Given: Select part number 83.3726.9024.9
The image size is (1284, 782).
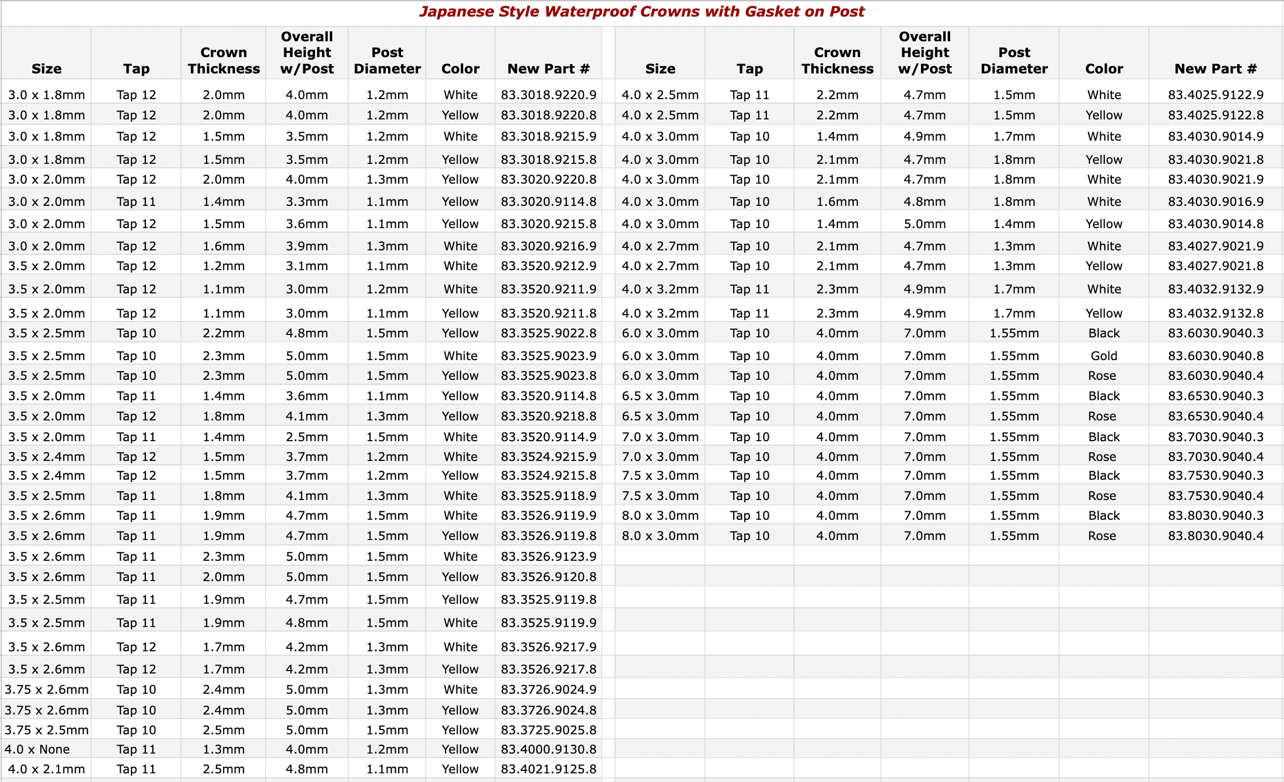Looking at the screenshot, I should [549, 689].
